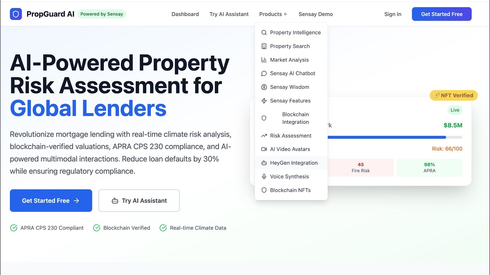The image size is (490, 275).
Task: Choose AI Video Avatars from the menu
Action: point(291,149)
